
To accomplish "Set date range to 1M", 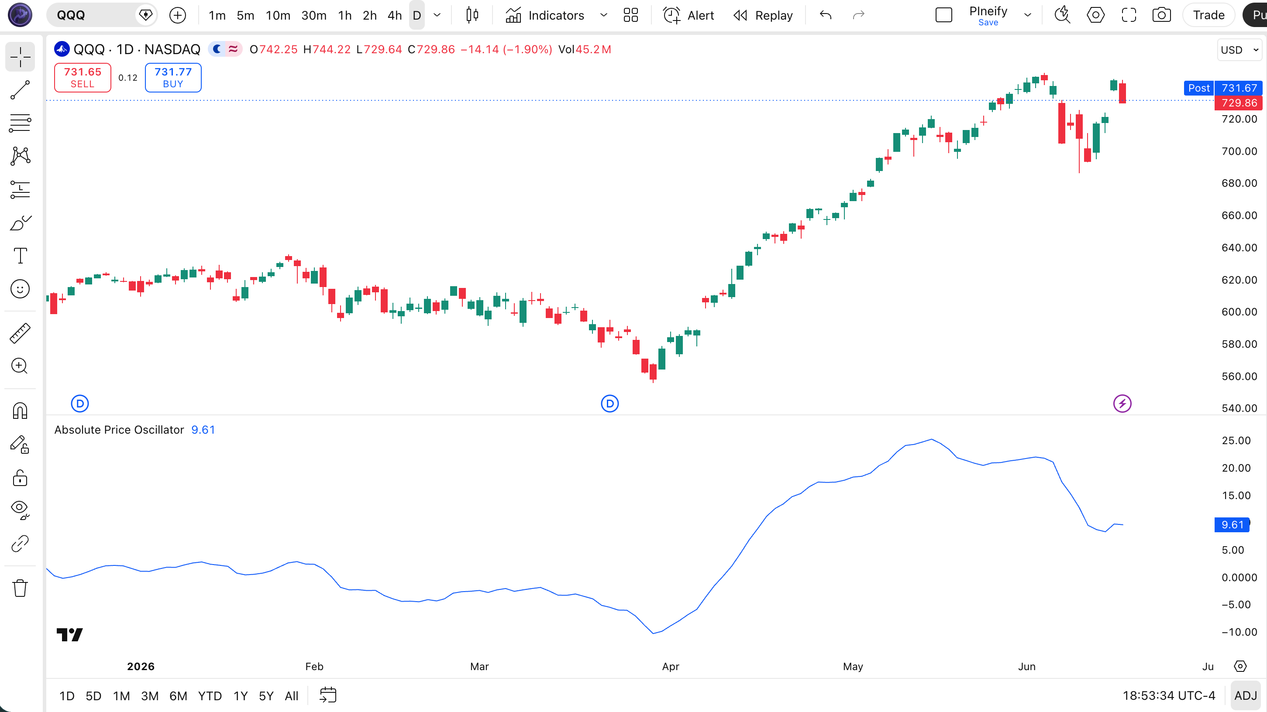I will tap(121, 696).
